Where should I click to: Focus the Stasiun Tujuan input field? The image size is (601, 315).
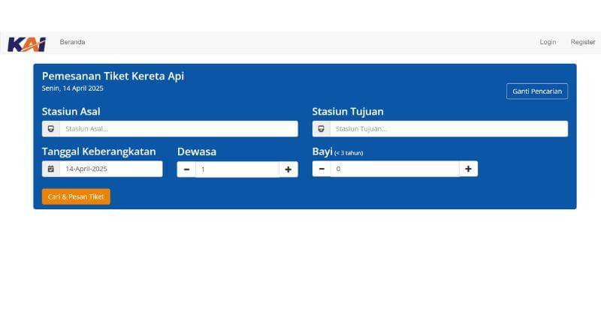(448, 129)
